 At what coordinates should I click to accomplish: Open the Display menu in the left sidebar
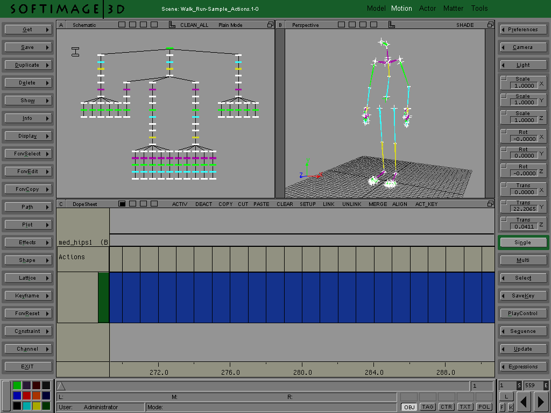(x=27, y=136)
